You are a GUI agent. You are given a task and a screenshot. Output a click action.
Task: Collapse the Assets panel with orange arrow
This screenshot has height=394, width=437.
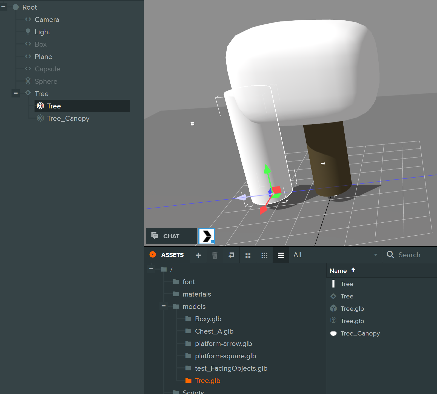click(x=153, y=255)
